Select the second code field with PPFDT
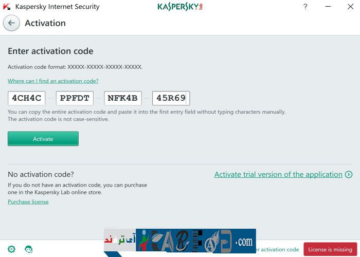The width and height of the screenshot is (360, 257). (75, 98)
